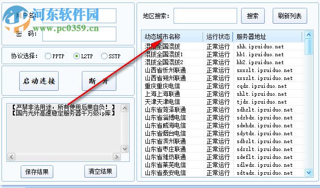Click server address sdbzlt.ipzuiduo.net
320x188 pixels.
(265, 142)
